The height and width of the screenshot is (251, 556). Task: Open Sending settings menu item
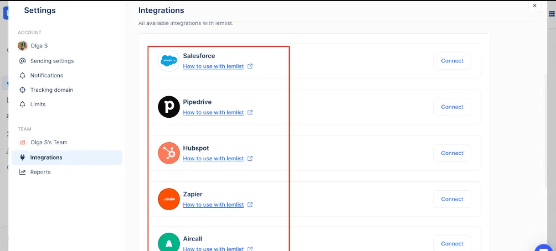coord(52,61)
